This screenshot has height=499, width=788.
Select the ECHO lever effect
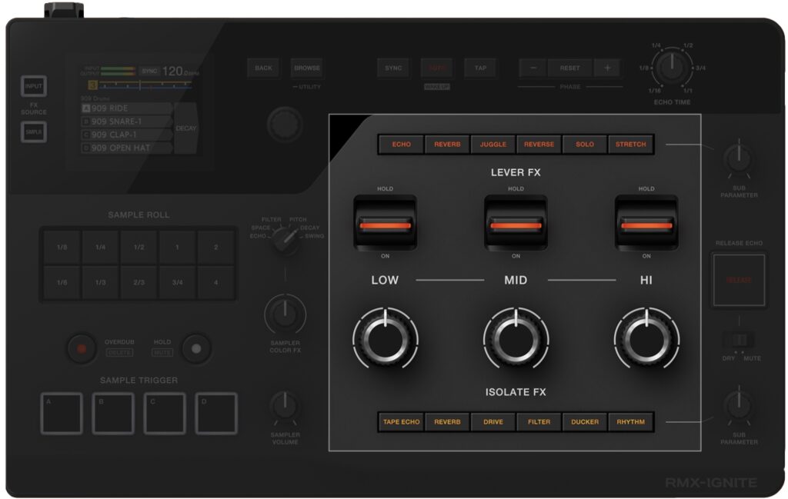399,144
